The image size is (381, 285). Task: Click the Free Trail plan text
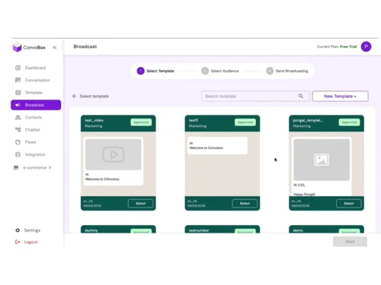point(348,46)
